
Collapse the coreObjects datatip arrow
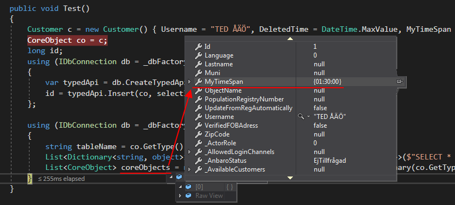(171, 177)
